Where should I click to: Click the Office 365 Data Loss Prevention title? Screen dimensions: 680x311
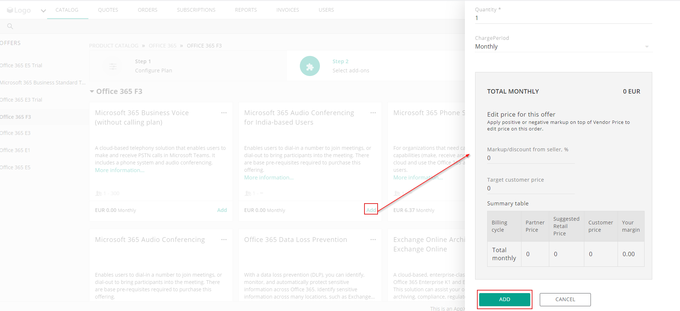point(295,240)
